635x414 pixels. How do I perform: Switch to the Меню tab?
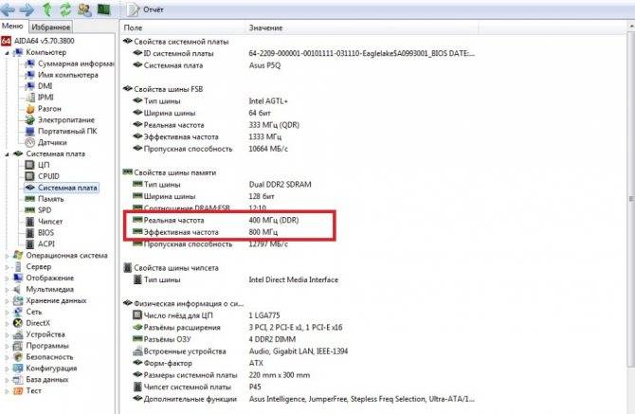[x=12, y=27]
